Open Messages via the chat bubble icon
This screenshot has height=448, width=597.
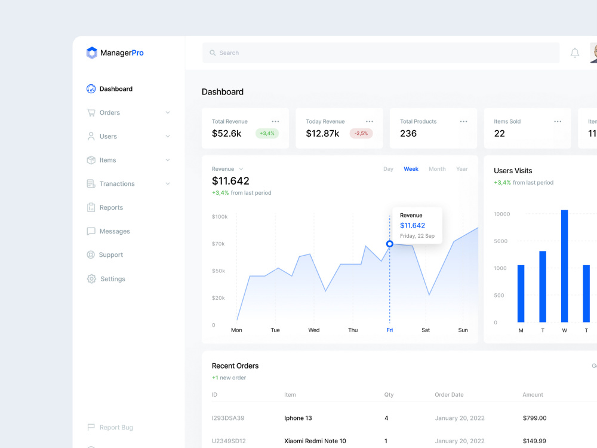click(x=93, y=231)
